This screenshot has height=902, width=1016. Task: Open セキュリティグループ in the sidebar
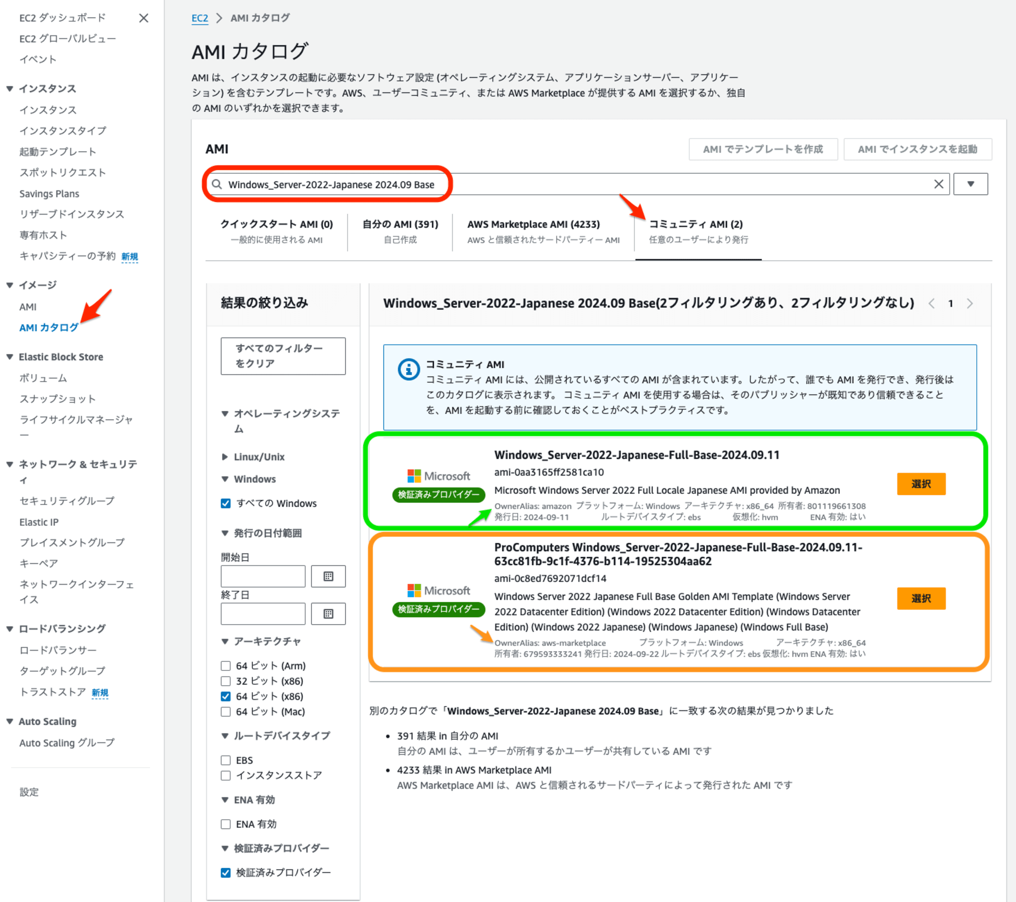pyautogui.click(x=67, y=501)
